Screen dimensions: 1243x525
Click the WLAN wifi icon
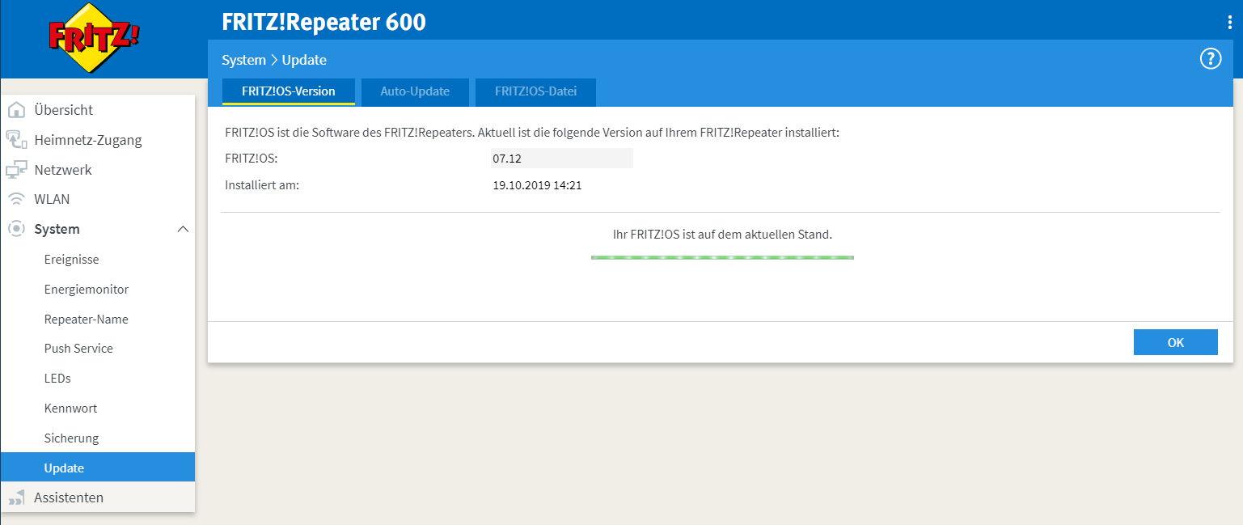tap(16, 200)
